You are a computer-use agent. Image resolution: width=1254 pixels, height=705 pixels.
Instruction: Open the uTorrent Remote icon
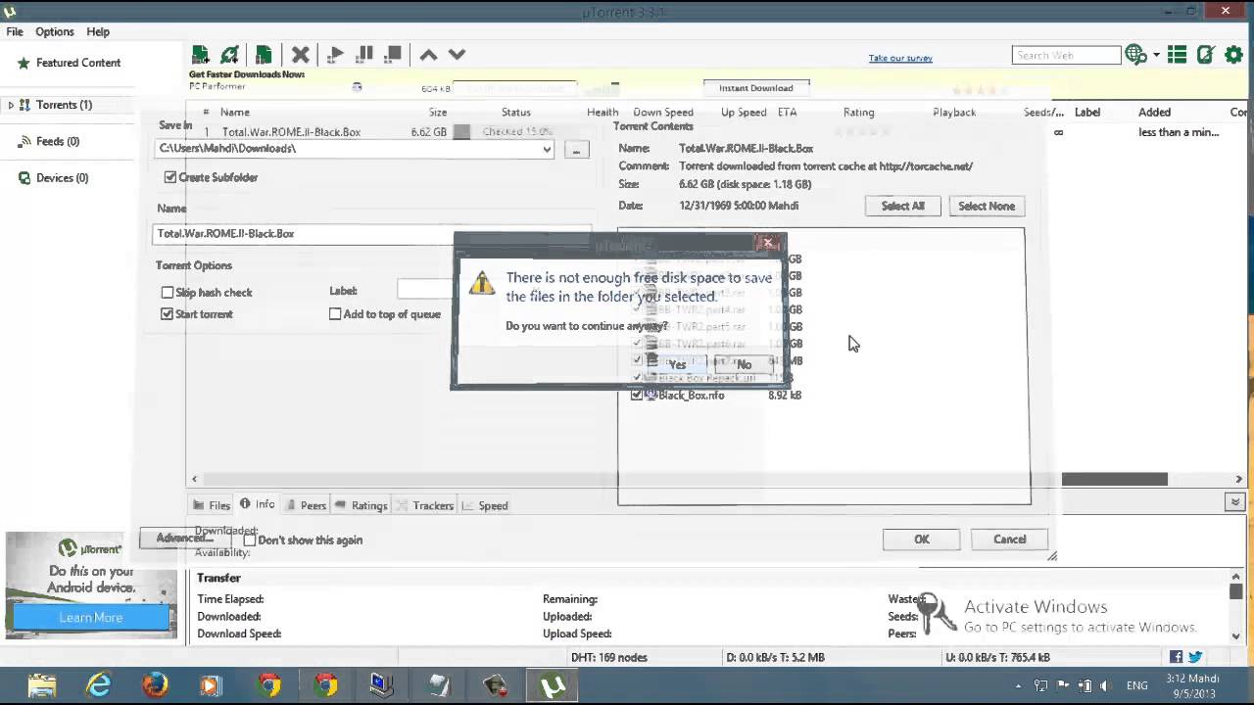tap(1206, 55)
